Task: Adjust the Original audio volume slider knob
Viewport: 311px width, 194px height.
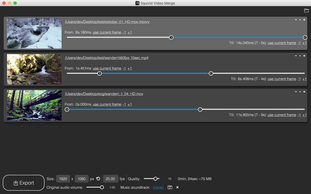Action: (x=102, y=187)
